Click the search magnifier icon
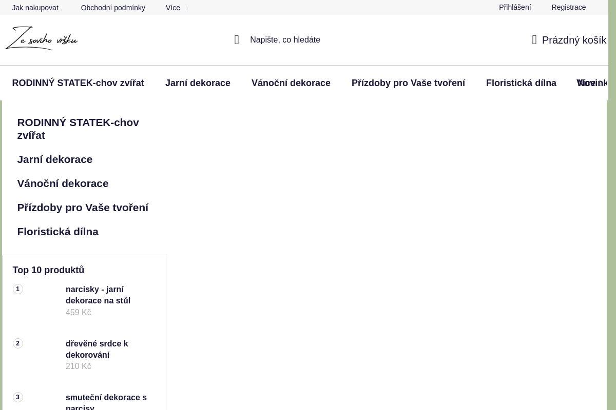616x410 pixels. click(237, 40)
